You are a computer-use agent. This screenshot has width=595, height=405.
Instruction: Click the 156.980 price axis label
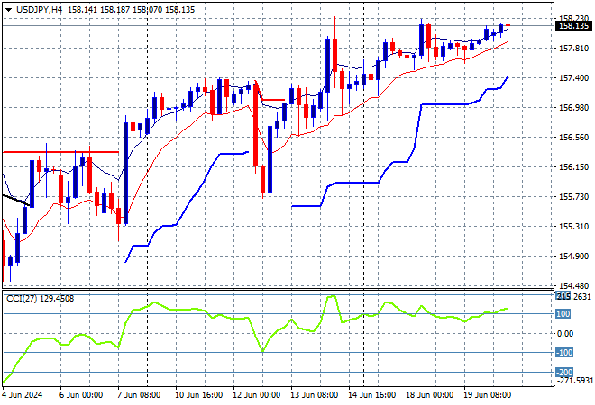coord(573,108)
